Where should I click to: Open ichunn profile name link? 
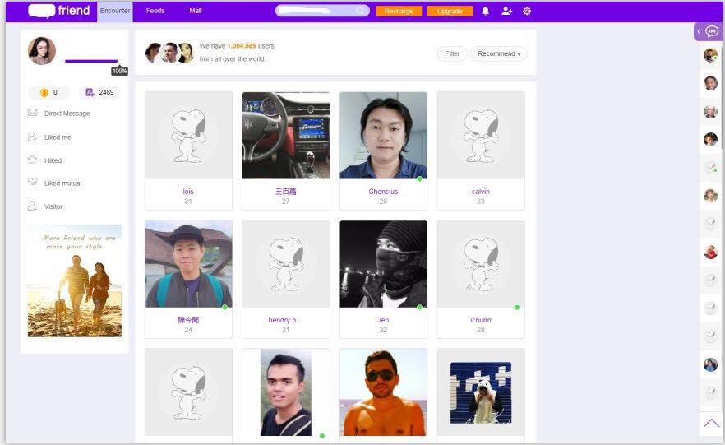click(x=481, y=320)
